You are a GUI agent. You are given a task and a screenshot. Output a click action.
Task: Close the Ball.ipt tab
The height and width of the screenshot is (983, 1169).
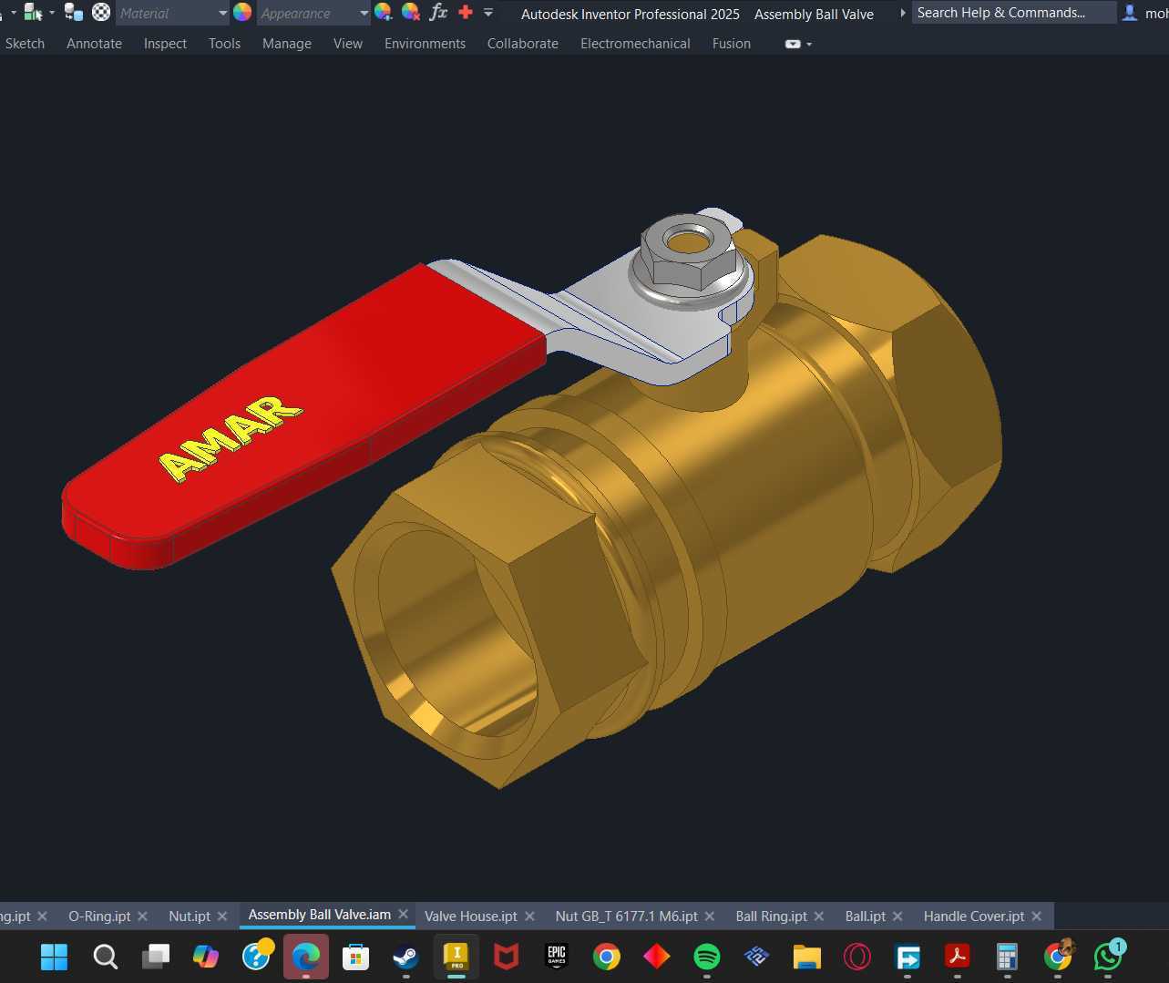click(897, 916)
